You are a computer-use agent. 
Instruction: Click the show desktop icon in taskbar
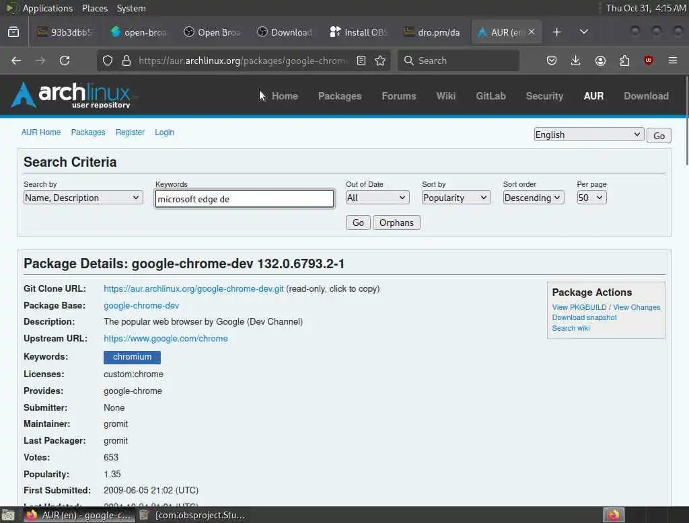click(8, 515)
